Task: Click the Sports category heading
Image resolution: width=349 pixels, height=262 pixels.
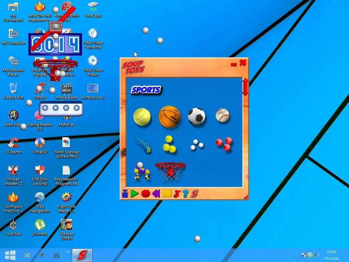Action: [146, 90]
